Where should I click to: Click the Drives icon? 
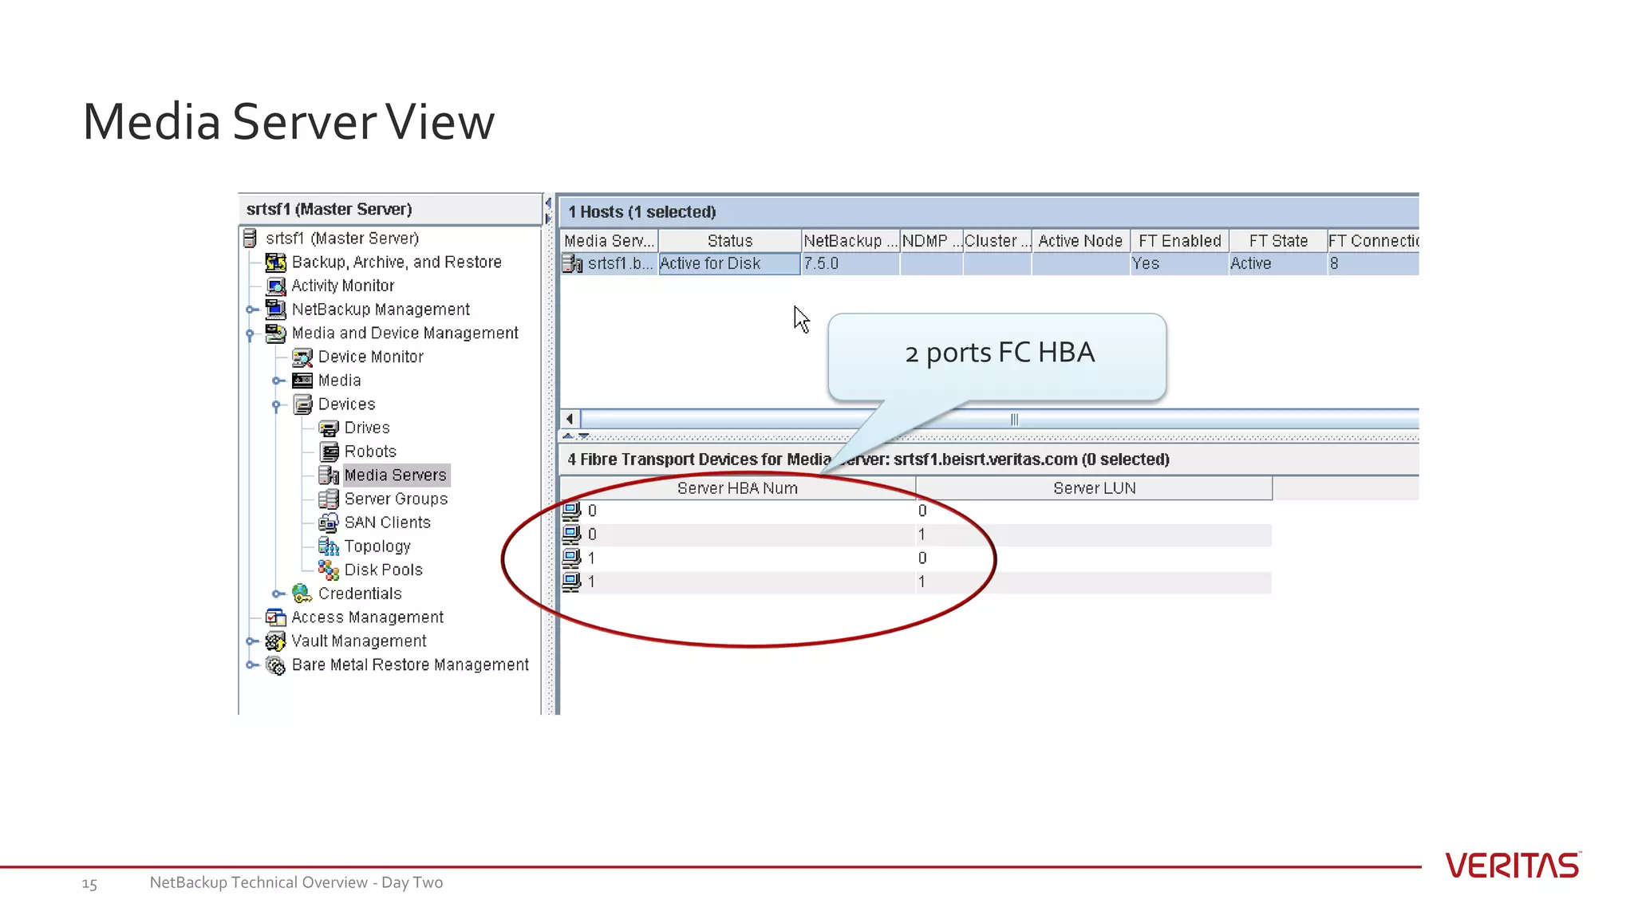[x=329, y=428]
